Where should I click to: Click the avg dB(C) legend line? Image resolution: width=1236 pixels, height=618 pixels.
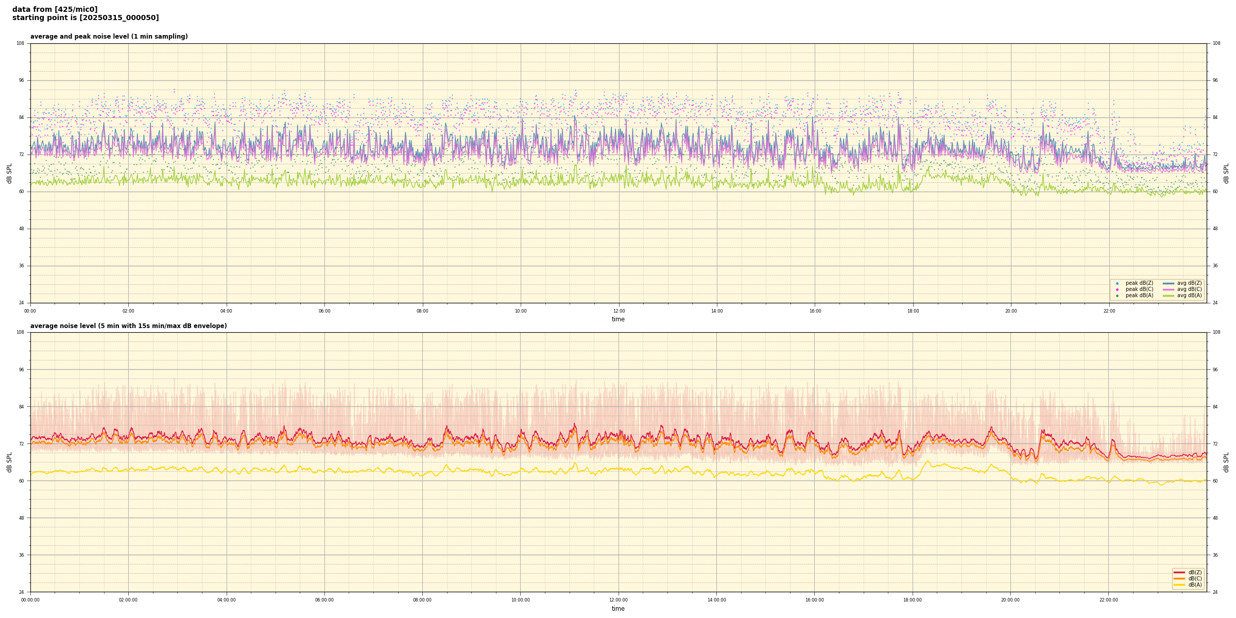tap(1169, 289)
